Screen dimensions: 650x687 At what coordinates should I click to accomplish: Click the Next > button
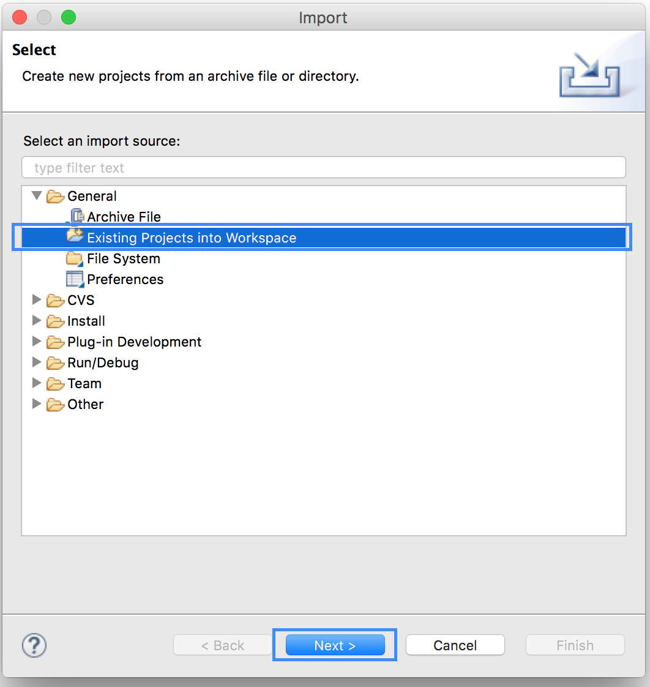click(x=335, y=645)
